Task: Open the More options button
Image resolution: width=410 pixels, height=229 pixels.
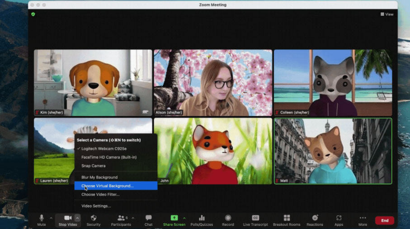Action: pyautogui.click(x=363, y=220)
